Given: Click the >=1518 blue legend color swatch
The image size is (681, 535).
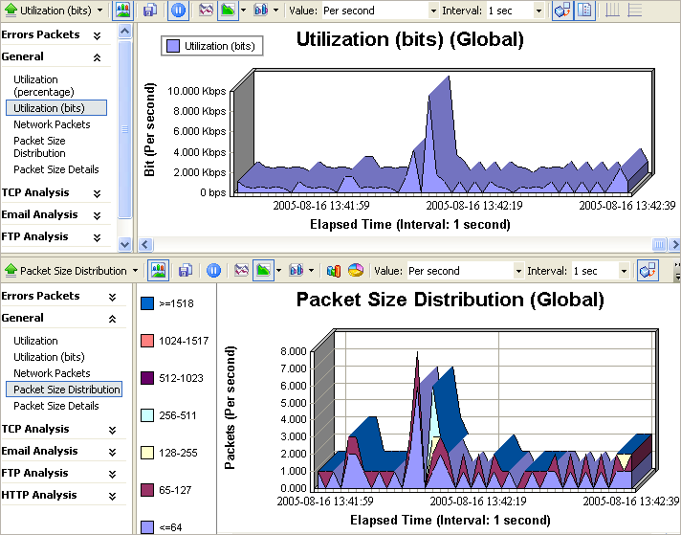Looking at the screenshot, I should pos(147,303).
